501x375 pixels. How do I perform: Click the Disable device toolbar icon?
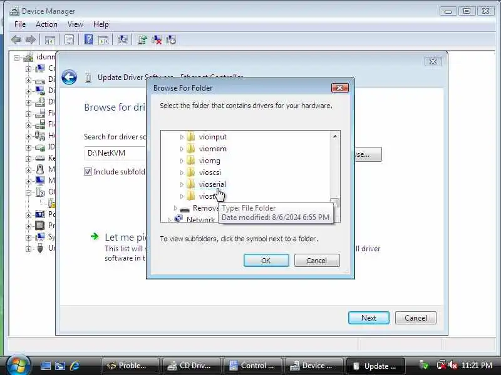click(171, 40)
